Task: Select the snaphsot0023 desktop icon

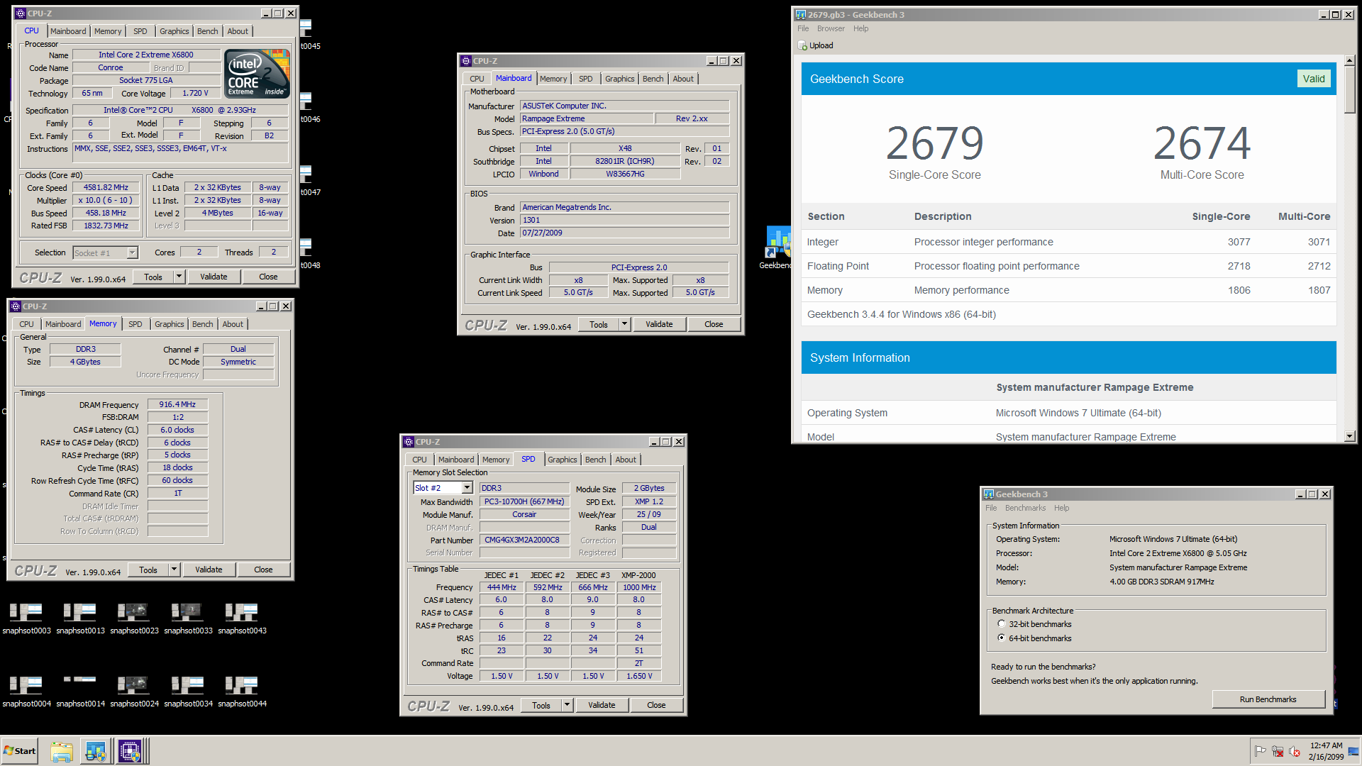Action: (134, 618)
